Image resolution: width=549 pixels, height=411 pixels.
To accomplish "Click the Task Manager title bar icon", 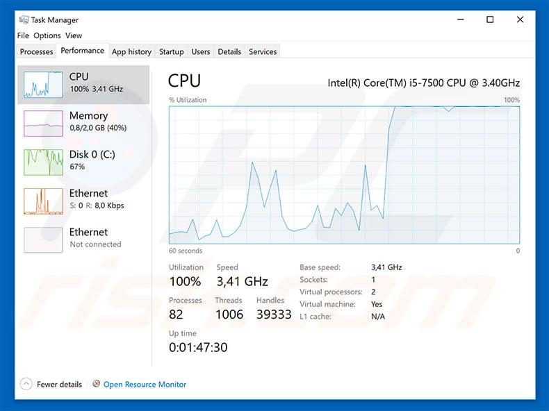I will click(24, 19).
